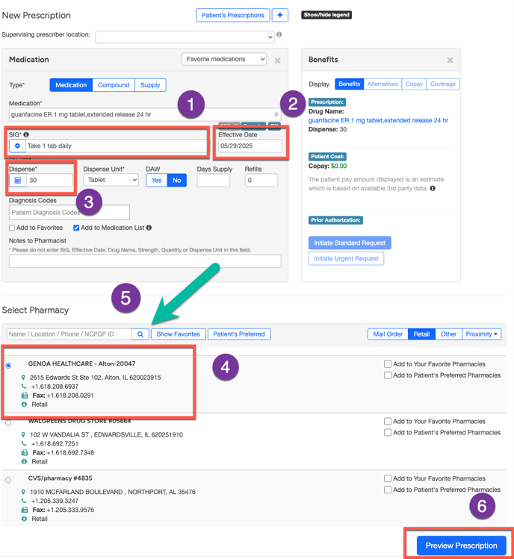The image size is (514, 559).
Task: Click info icon beside Add to Medication List
Action: (x=149, y=228)
